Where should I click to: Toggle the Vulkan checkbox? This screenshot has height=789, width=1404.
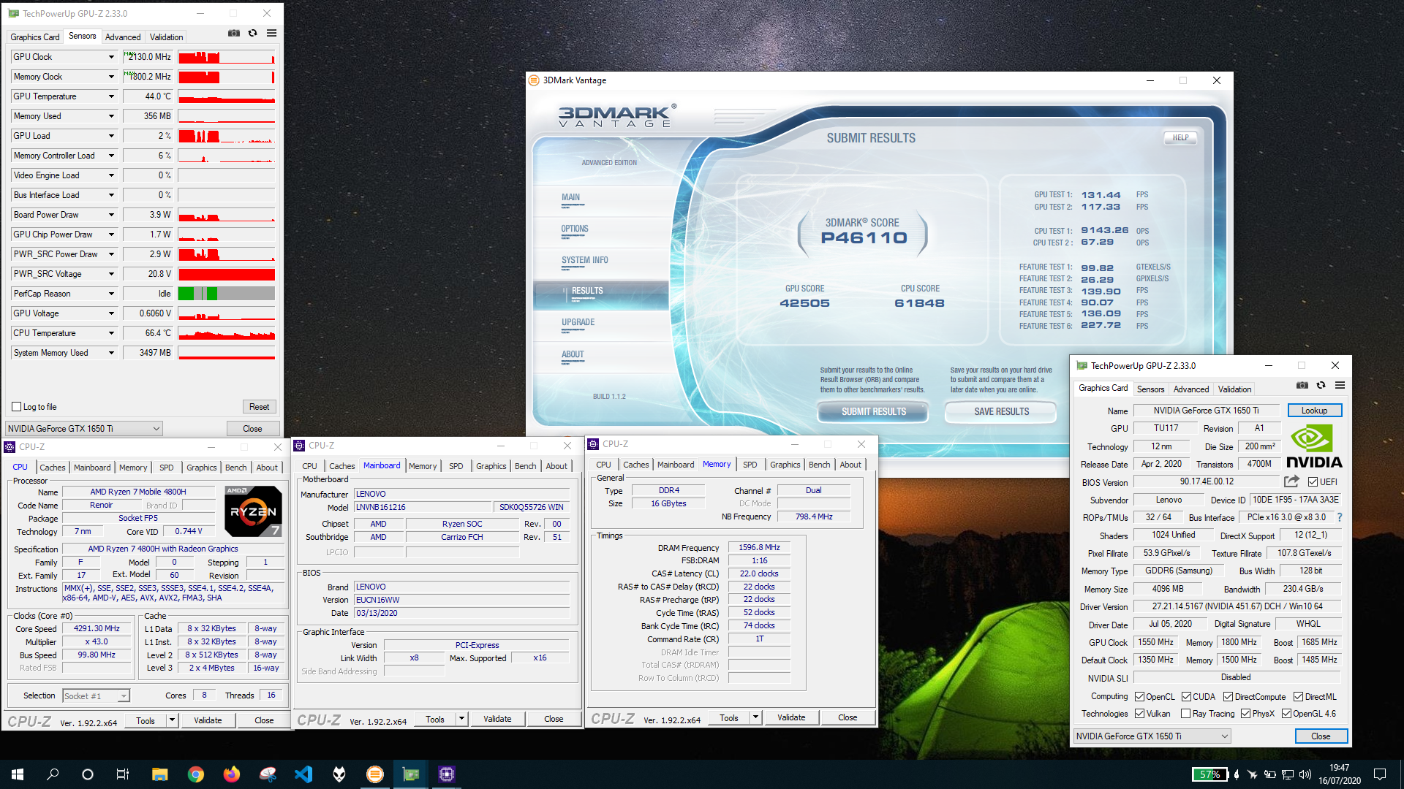pos(1139,714)
